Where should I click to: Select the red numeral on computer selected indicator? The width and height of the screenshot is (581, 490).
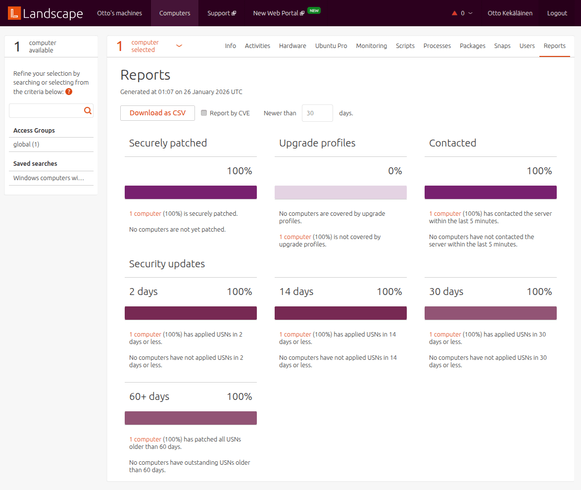click(x=119, y=46)
